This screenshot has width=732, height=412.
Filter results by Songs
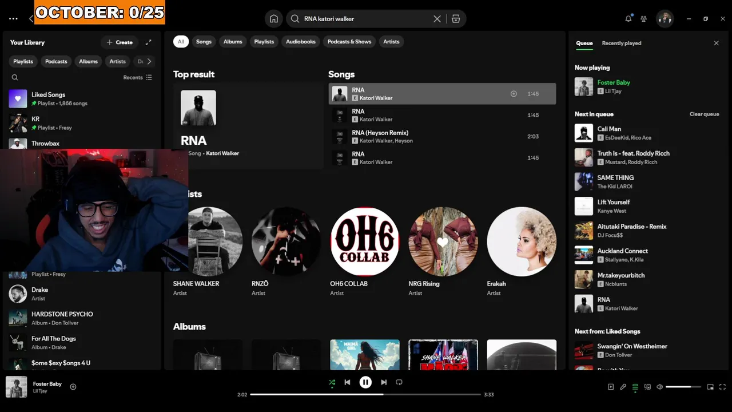coord(204,42)
